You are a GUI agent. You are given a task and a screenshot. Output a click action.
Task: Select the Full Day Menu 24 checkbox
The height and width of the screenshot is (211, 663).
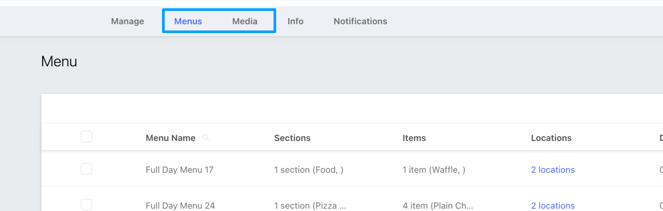[x=86, y=205]
